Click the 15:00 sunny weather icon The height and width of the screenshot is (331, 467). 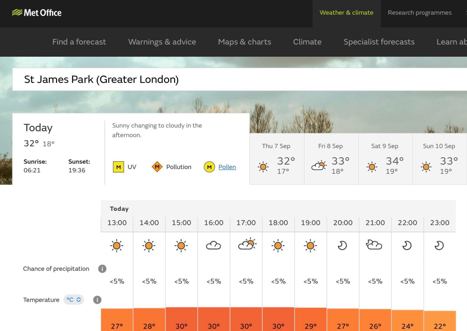[181, 246]
